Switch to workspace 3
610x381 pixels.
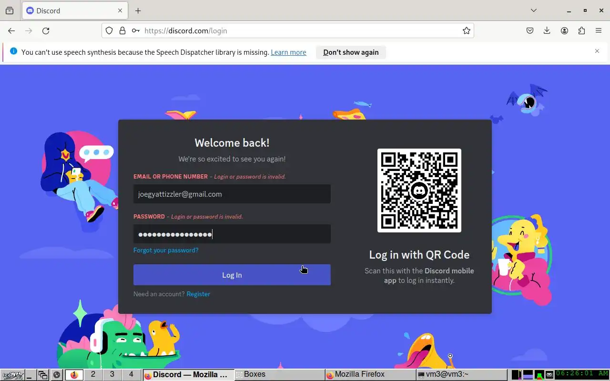click(112, 375)
